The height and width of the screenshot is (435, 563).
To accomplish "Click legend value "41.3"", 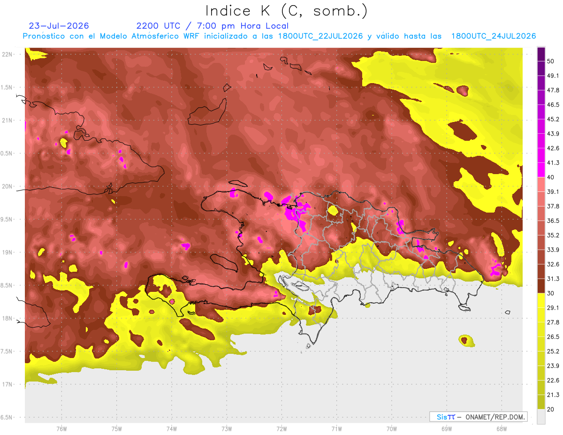I will coord(553,163).
